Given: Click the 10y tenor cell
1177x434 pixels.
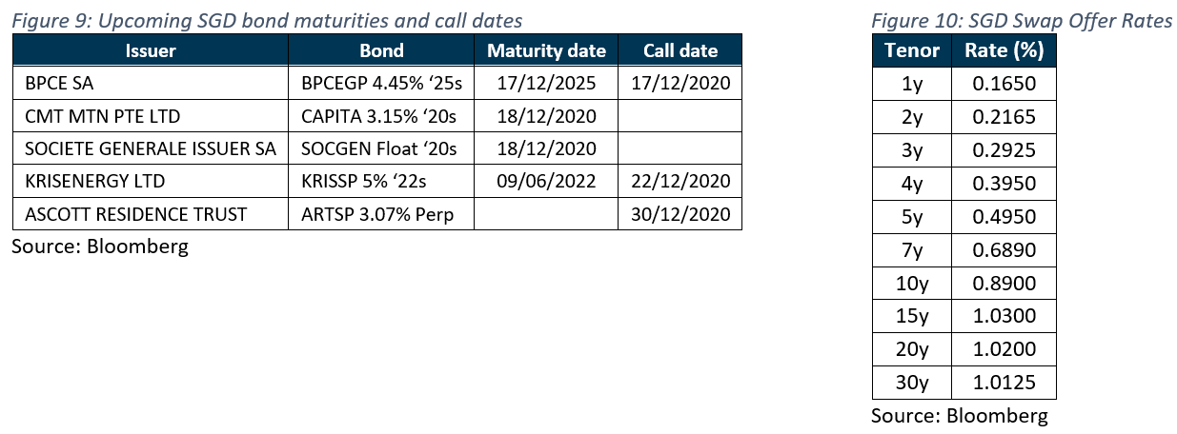Looking at the screenshot, I should [x=912, y=284].
